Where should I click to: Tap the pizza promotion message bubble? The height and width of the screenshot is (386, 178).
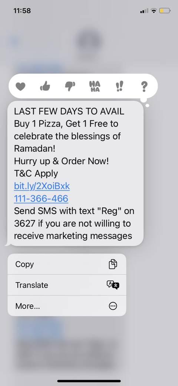coord(76,173)
